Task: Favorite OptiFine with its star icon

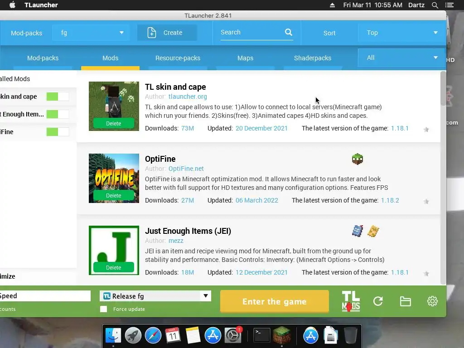Action: pos(426,202)
